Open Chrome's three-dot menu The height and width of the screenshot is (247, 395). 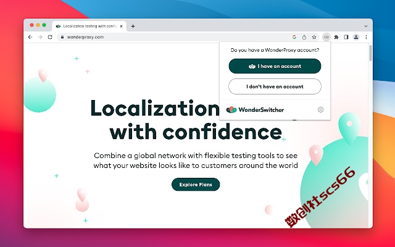366,37
